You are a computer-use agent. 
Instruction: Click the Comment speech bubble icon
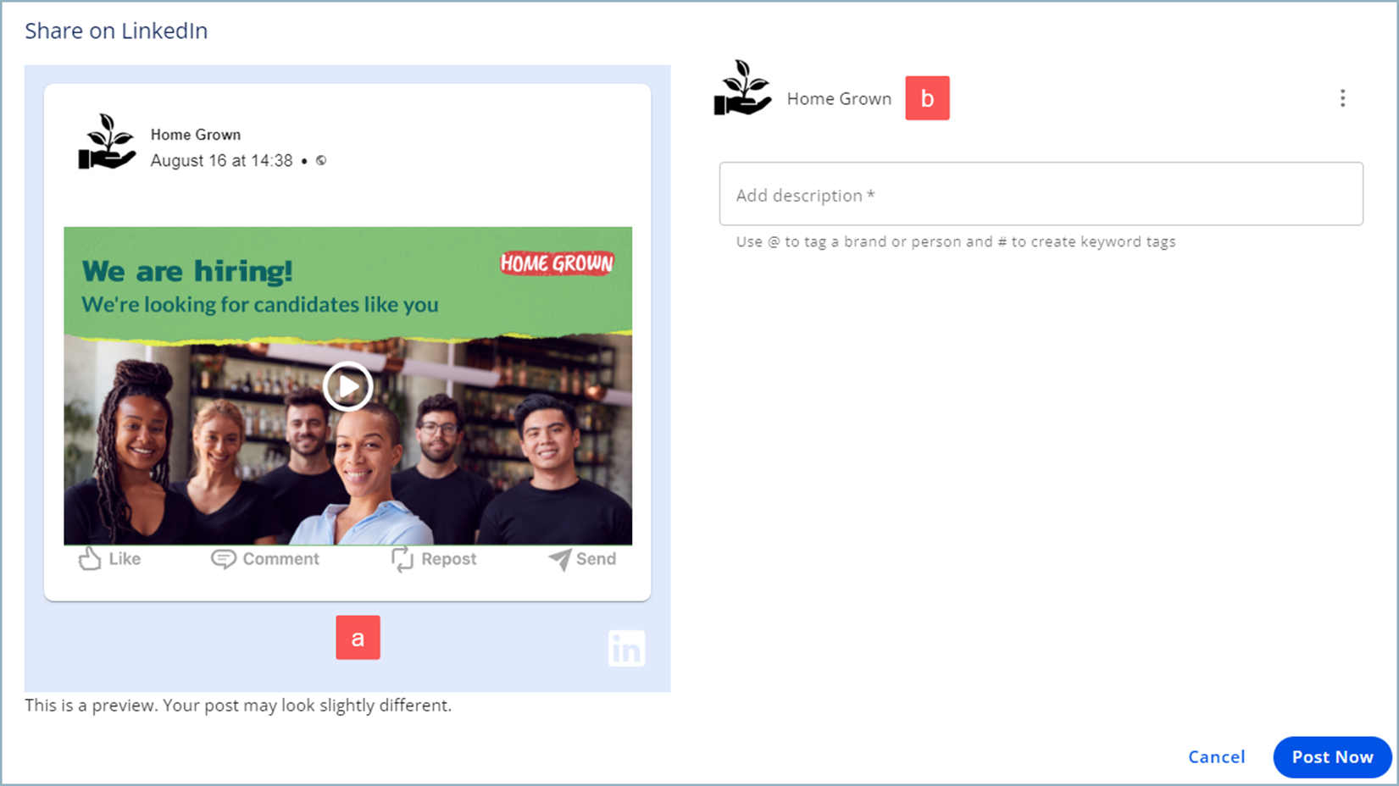pyautogui.click(x=224, y=559)
